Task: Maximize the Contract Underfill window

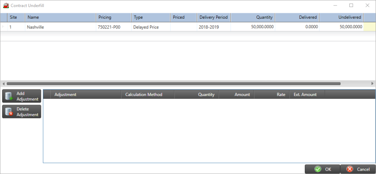Action: pyautogui.click(x=351, y=5)
